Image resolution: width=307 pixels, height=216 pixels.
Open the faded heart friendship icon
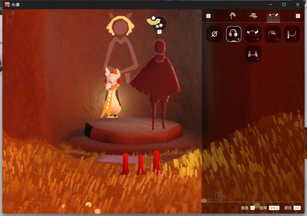pos(10,19)
